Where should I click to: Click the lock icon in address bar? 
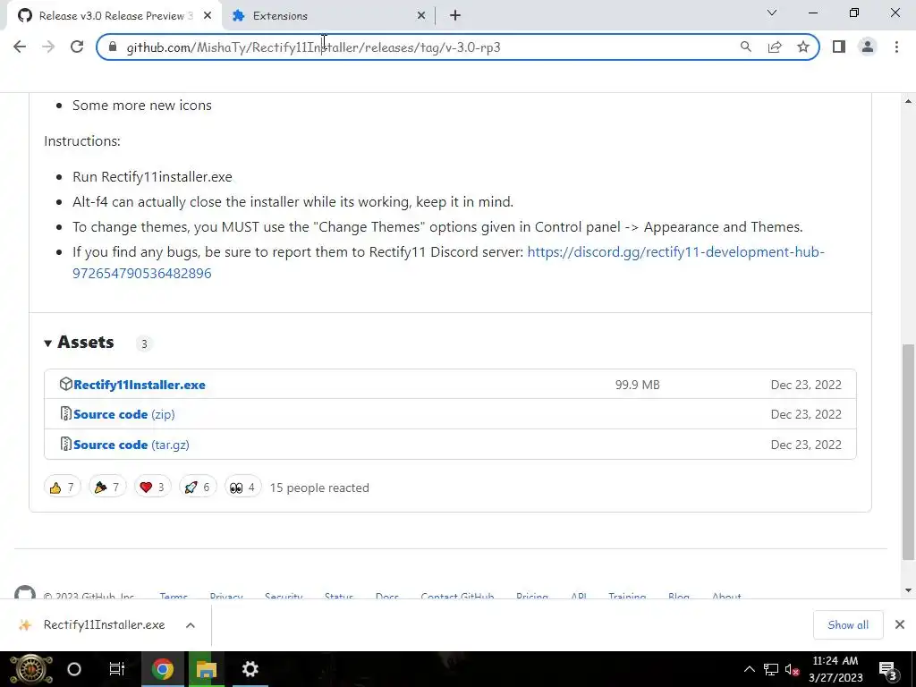[113, 47]
